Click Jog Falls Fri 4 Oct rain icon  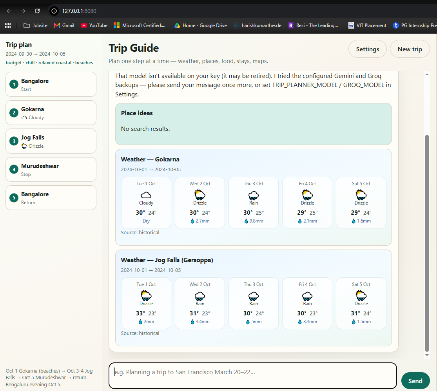tap(307, 296)
